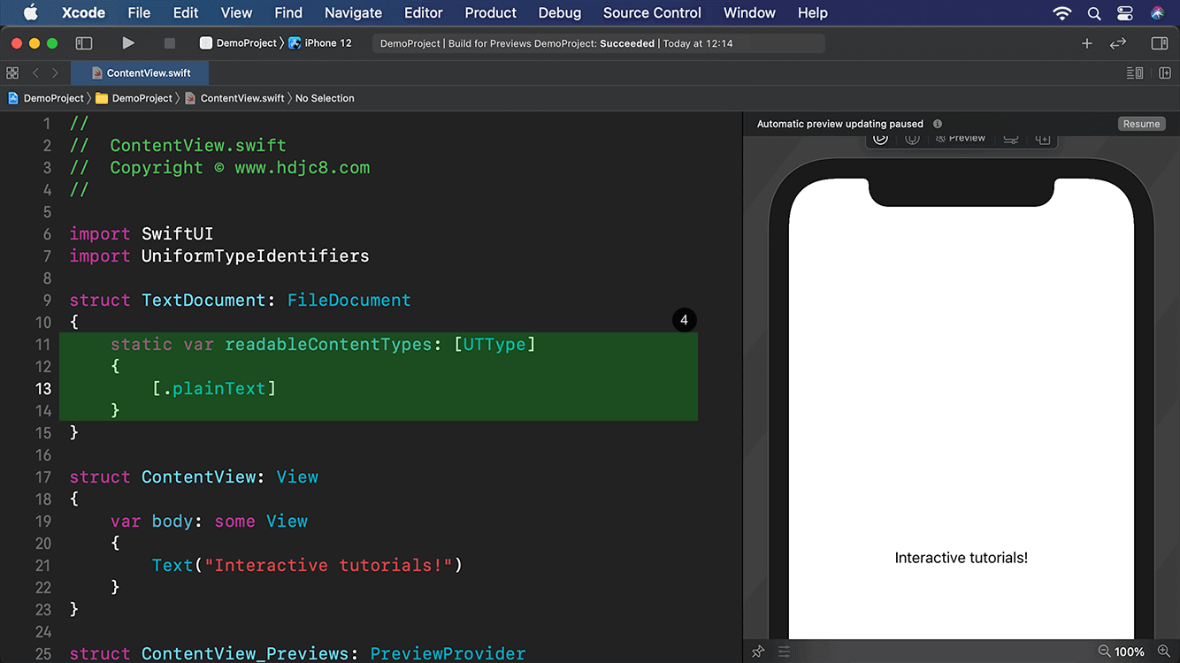Viewport: 1180px width, 663px height.
Task: Go back to previous file
Action: (x=35, y=73)
